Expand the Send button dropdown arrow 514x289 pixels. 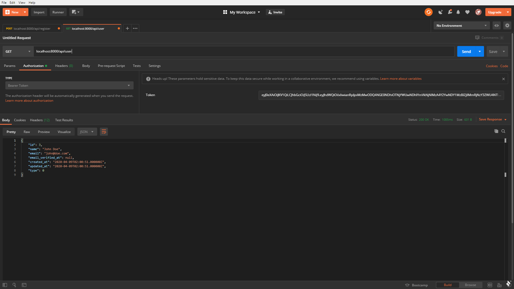click(479, 52)
